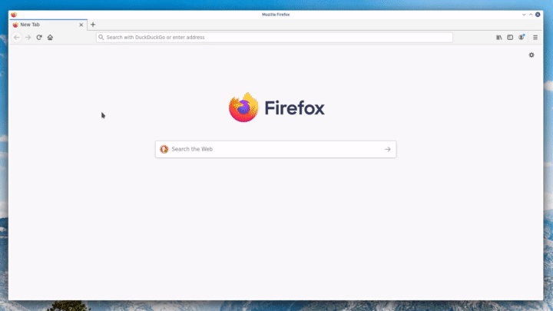Open the Library view
This screenshot has width=553, height=311.
click(499, 38)
